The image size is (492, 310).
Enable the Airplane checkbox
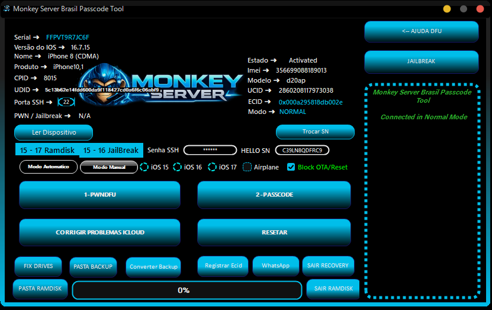tap(247, 167)
